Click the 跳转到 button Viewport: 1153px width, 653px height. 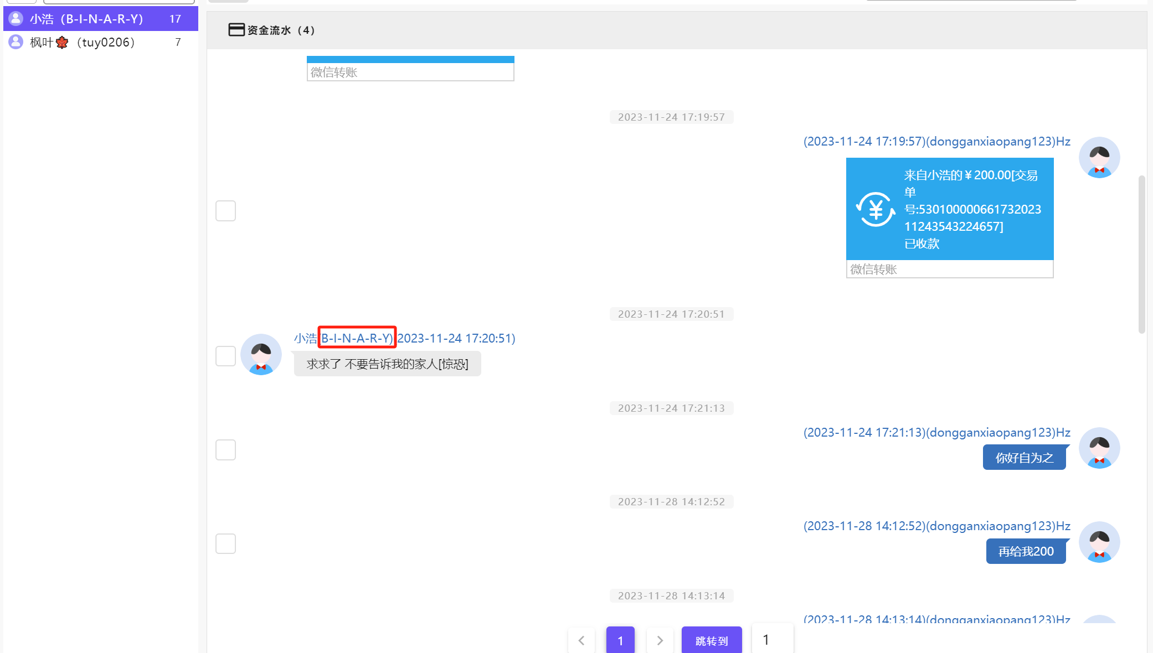pos(711,640)
